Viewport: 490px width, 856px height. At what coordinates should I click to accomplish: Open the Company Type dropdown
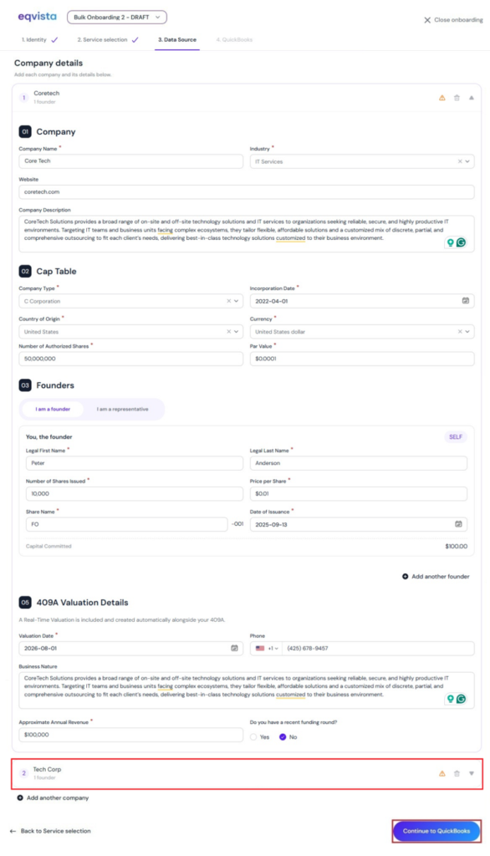[x=131, y=301]
